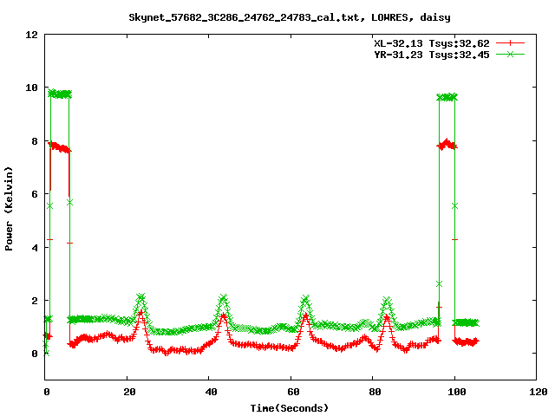Viewport: 555px width, 416px height.
Task: Click the y-axis tick label 8
Action: point(35,141)
